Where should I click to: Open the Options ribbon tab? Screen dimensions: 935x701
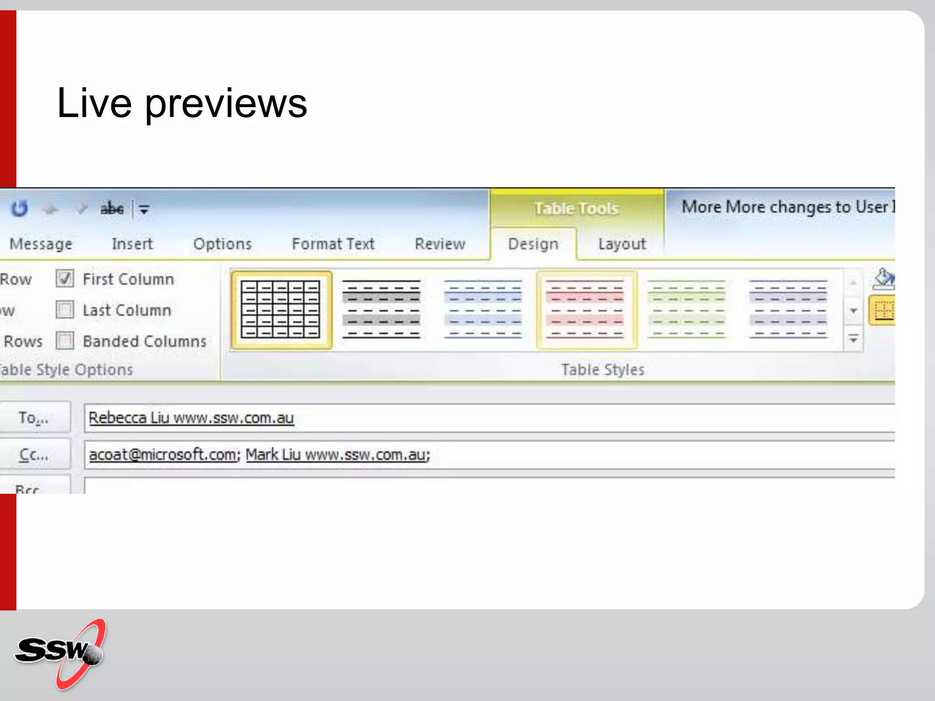tap(222, 244)
